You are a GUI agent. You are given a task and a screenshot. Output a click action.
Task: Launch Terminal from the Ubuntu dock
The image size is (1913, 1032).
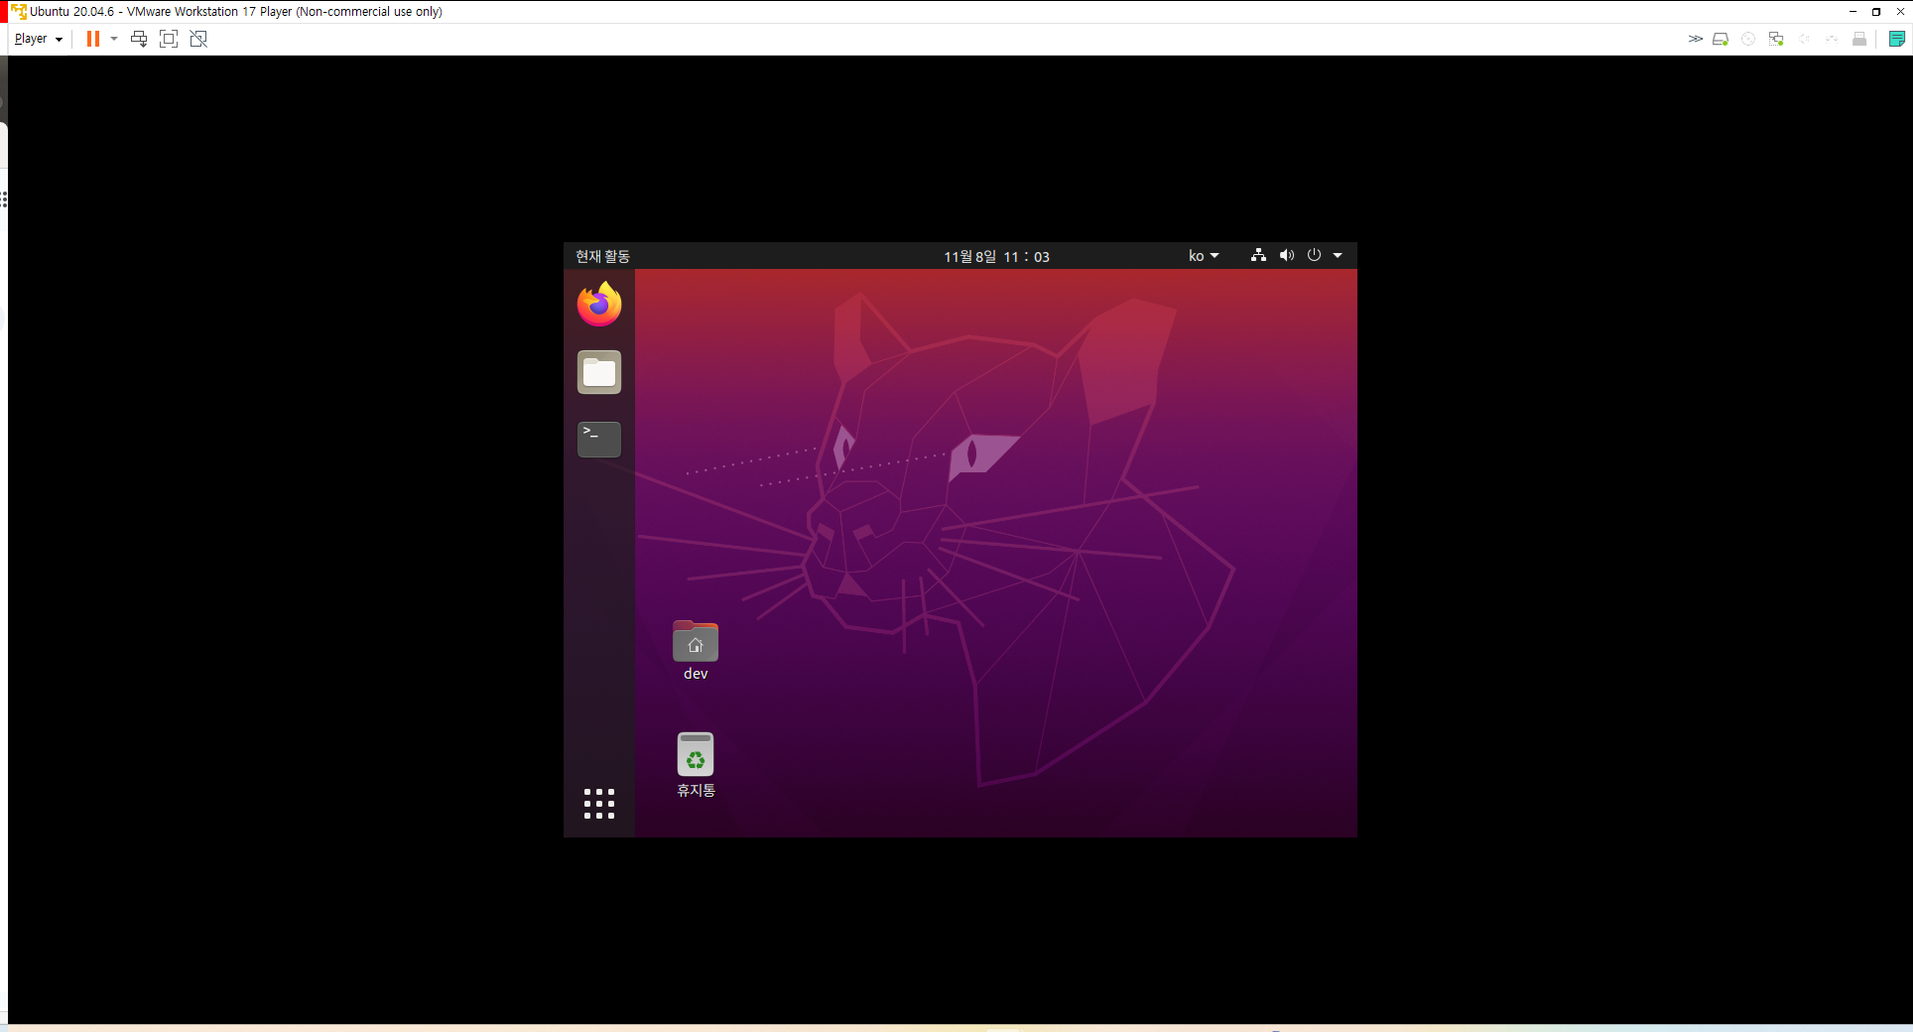(x=599, y=440)
